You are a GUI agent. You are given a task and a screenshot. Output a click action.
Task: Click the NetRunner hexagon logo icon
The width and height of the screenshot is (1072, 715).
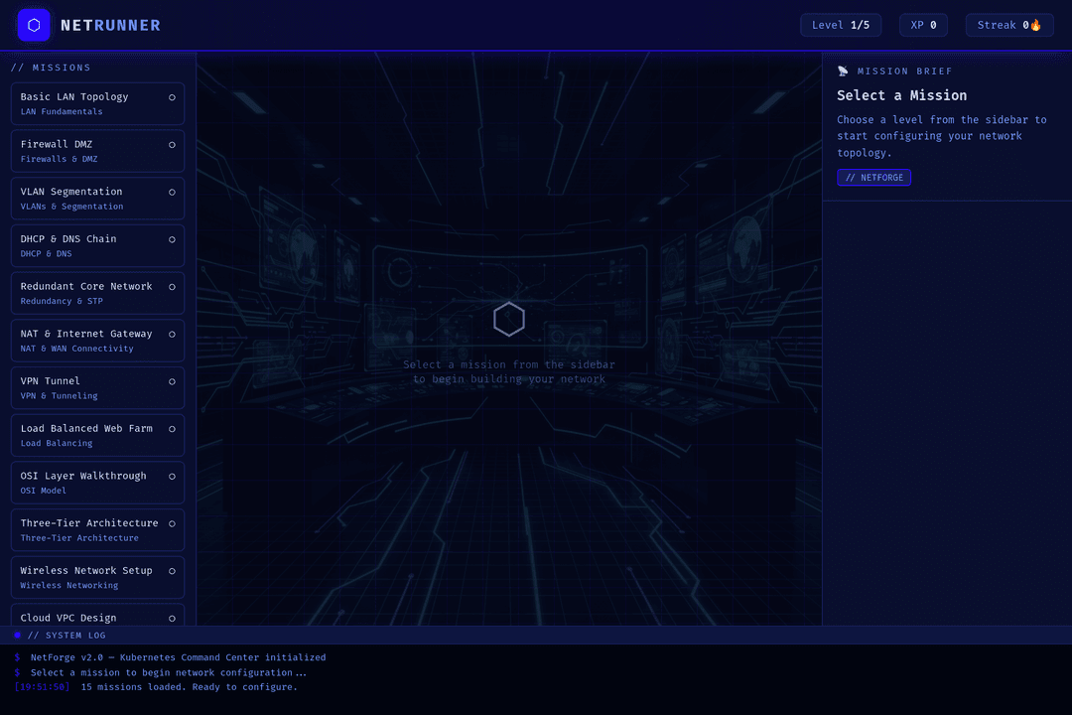34,25
